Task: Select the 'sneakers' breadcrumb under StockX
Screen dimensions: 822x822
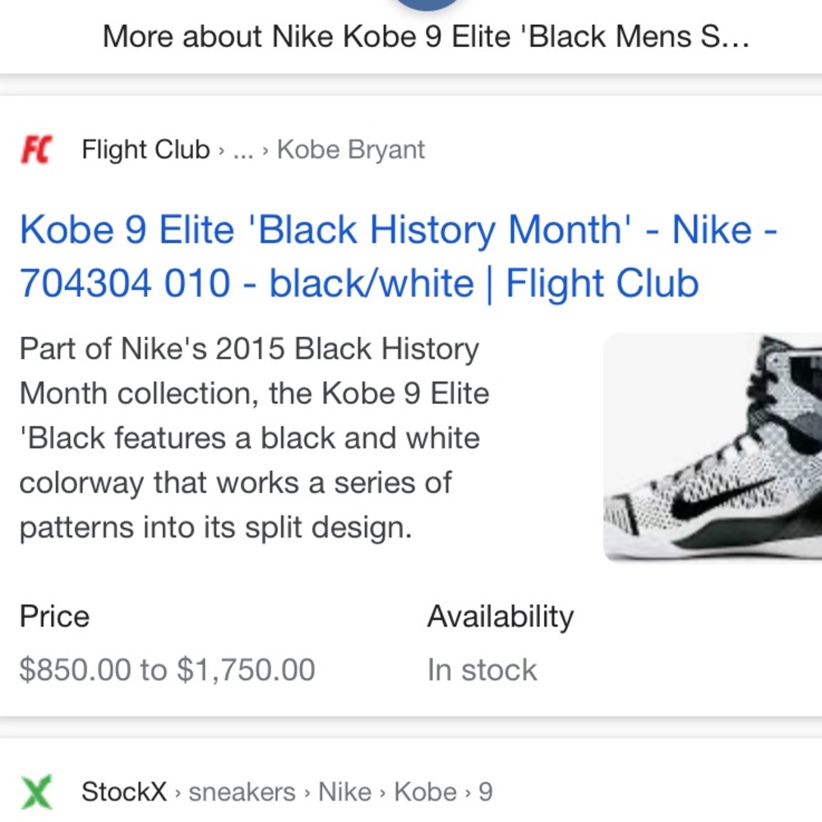Action: 241,792
